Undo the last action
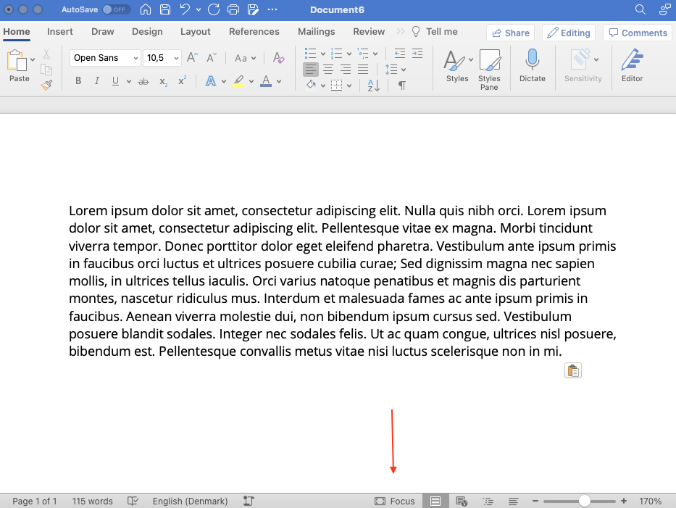676x508 pixels. [x=185, y=9]
